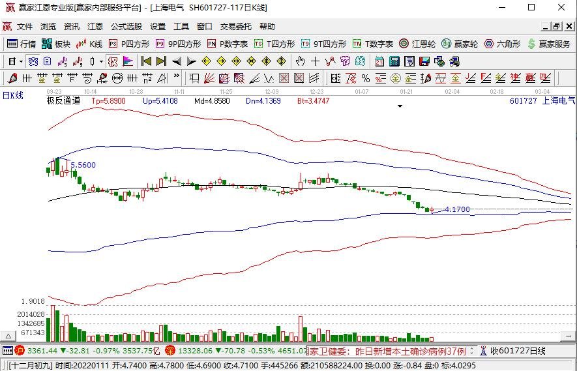Open the 浏览 menu

tap(48, 27)
